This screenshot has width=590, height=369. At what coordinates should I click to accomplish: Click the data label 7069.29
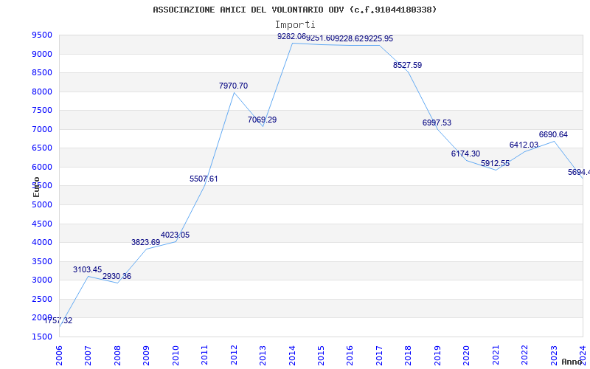coord(263,120)
